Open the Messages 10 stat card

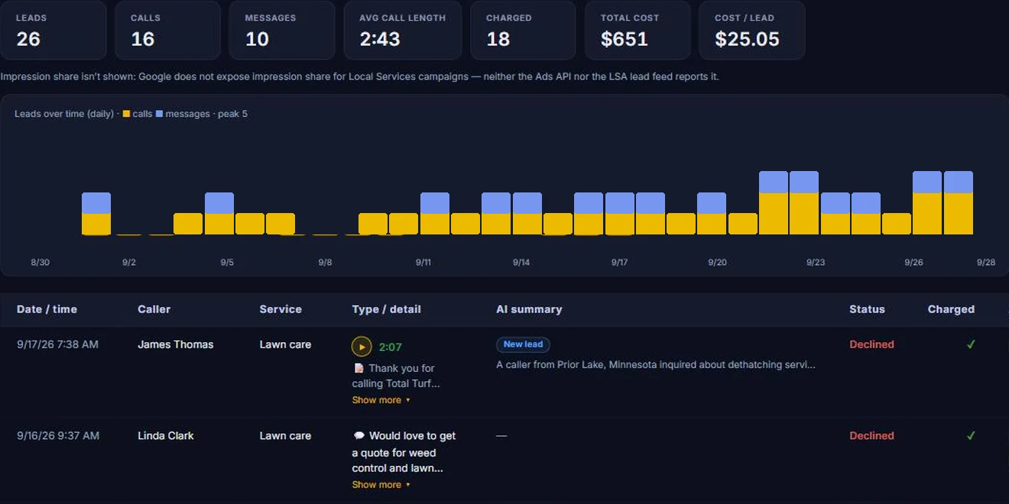pos(281,31)
